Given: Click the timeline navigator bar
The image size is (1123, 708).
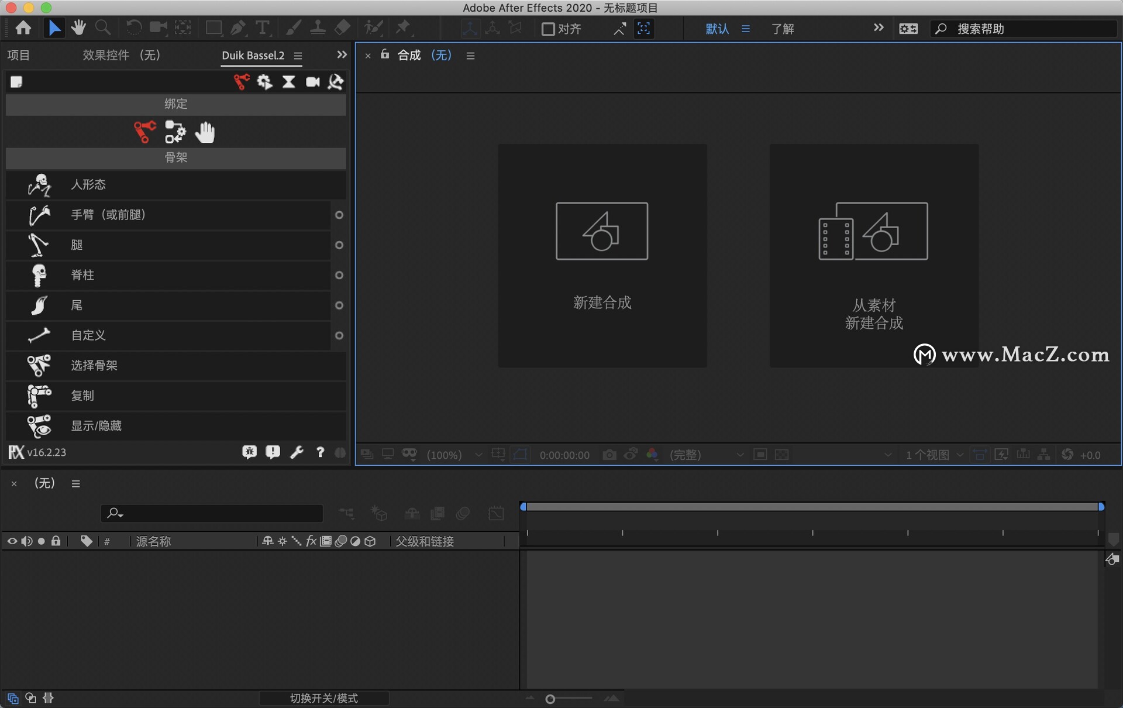Looking at the screenshot, I should pyautogui.click(x=812, y=507).
